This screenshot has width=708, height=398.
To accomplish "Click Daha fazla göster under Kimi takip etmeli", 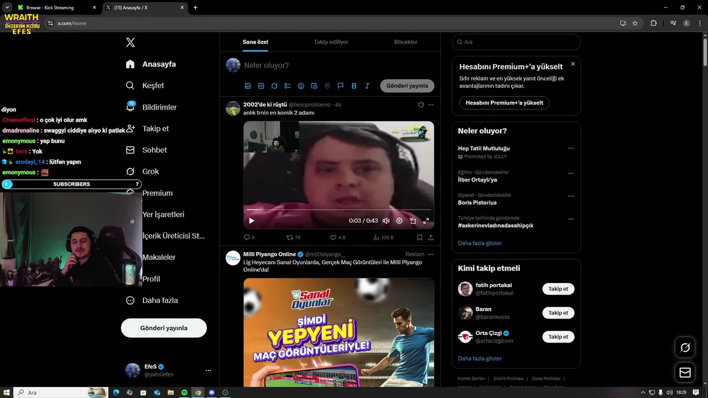I will point(480,359).
